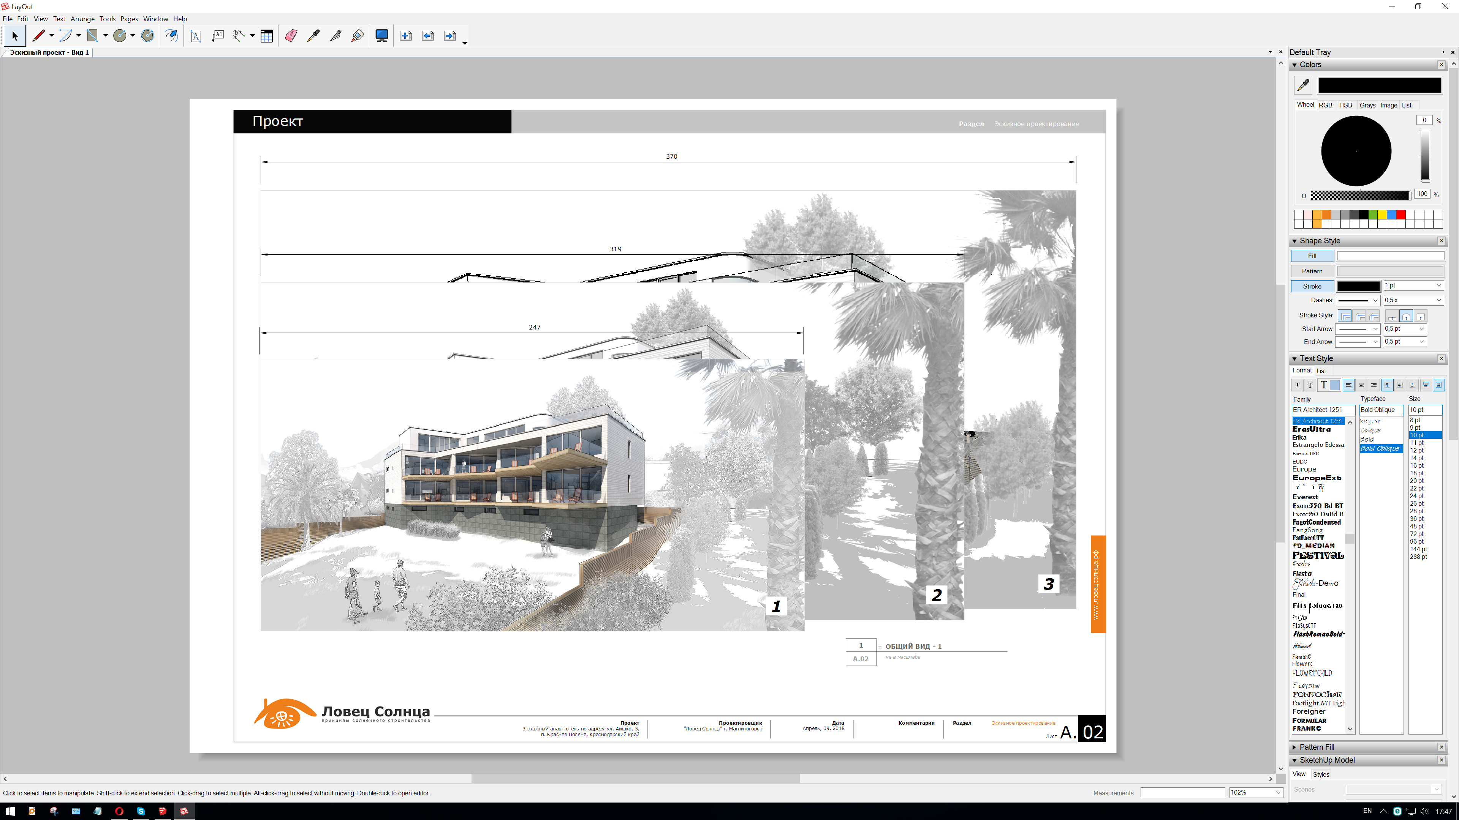This screenshot has height=820, width=1459.
Task: Pick the Eraser tool in toolbar
Action: (291, 36)
